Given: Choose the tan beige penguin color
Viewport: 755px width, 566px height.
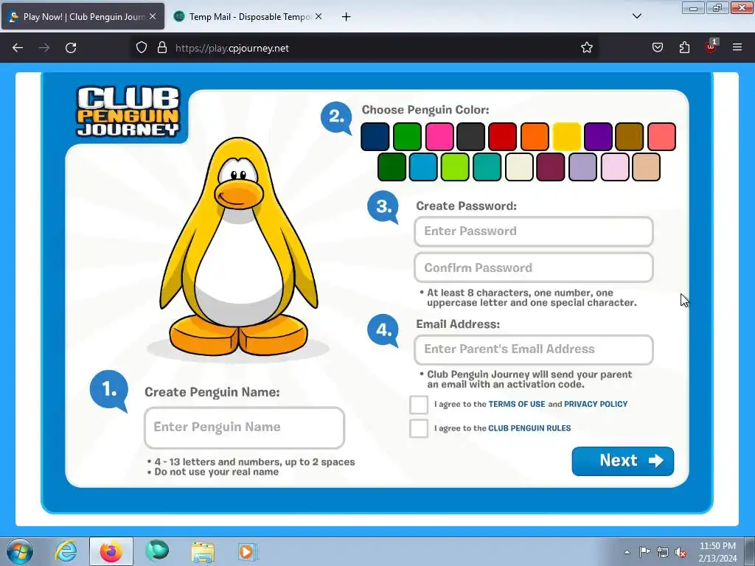Looking at the screenshot, I should pyautogui.click(x=646, y=167).
